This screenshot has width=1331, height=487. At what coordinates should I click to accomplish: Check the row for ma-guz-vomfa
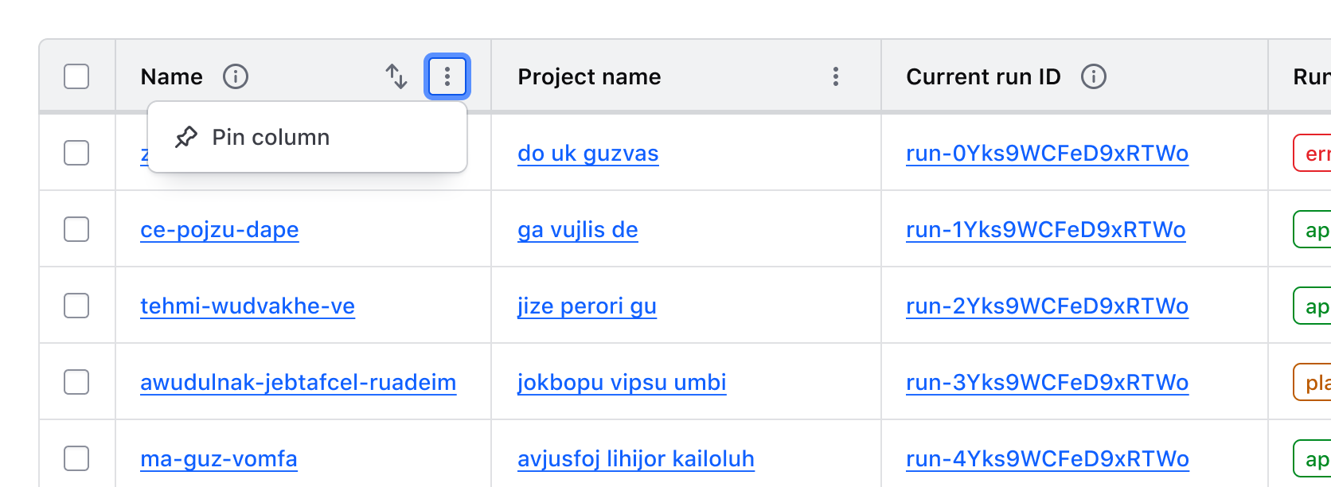(76, 458)
